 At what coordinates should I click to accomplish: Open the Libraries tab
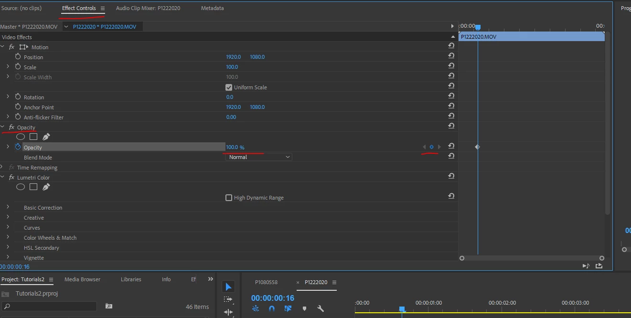point(131,279)
